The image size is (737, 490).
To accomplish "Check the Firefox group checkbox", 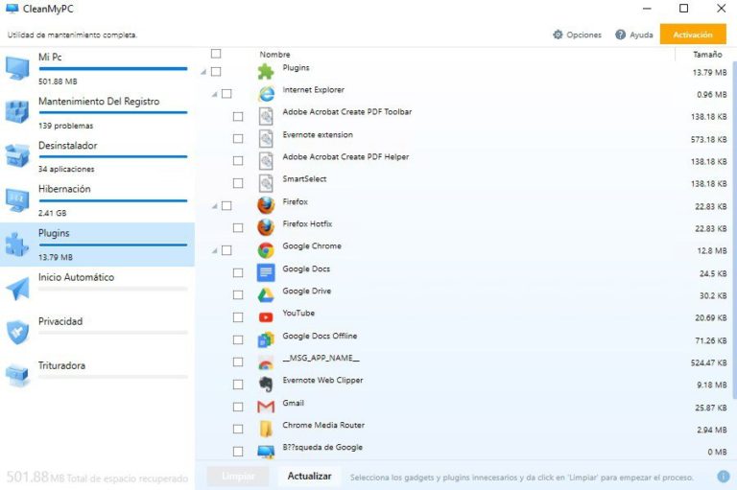I will coord(226,205).
